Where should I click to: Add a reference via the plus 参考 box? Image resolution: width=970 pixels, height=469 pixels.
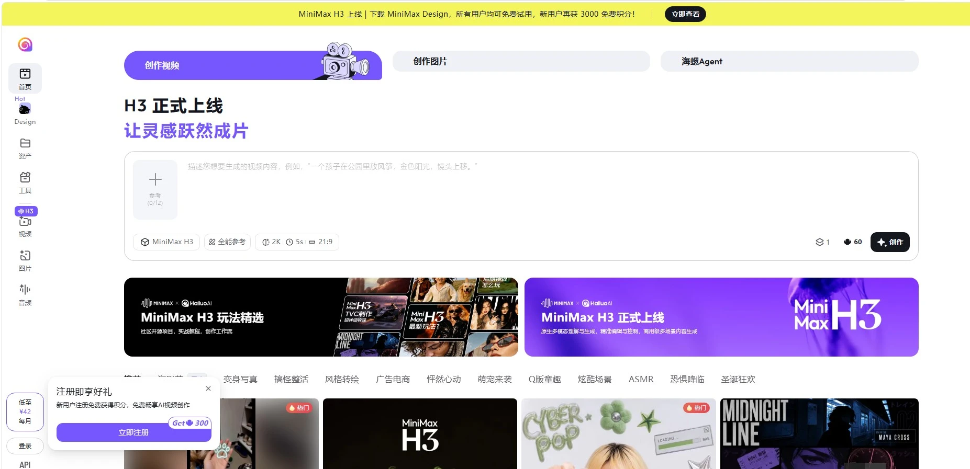[155, 189]
